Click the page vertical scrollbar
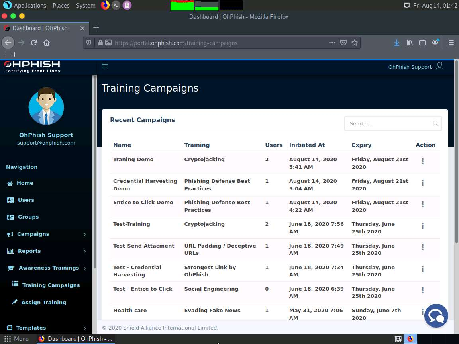Viewport: 459px width, 344px height. click(456, 152)
